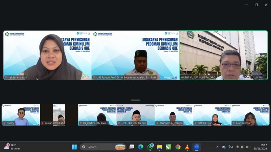The height and width of the screenshot is (152, 271).
Task: Click muted mic icon on Muhaemin_Palopo tile
Action: (157, 123)
